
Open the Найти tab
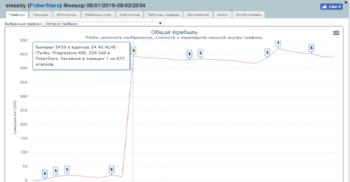222,14
